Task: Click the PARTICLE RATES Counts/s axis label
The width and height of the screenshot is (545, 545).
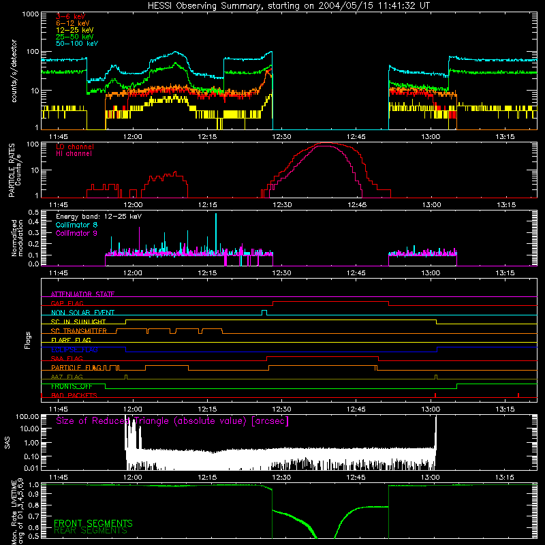Action: (x=14, y=170)
